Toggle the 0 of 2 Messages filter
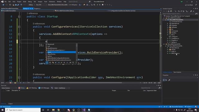This screenshot has height=112, width=199. (x=44, y=88)
